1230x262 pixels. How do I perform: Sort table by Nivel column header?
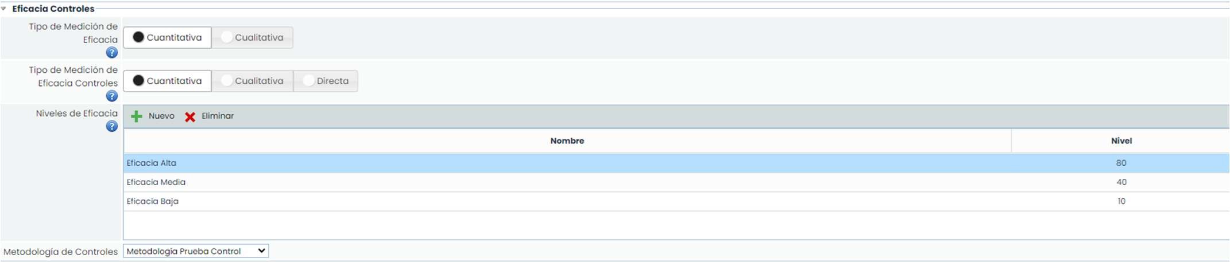coord(1121,141)
